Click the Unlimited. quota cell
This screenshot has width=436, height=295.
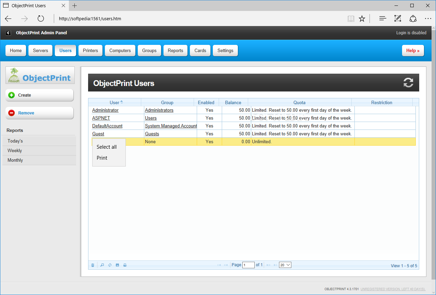pos(303,142)
